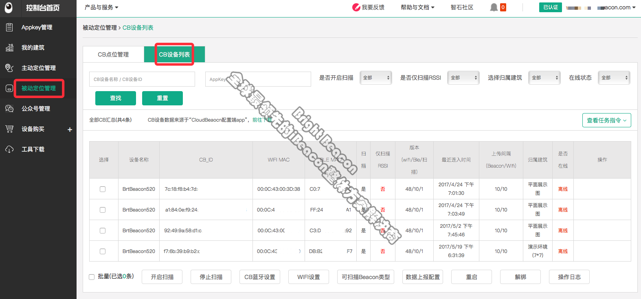641x299 pixels.
Task: Click the 数据上报配置 button
Action: 423,277
